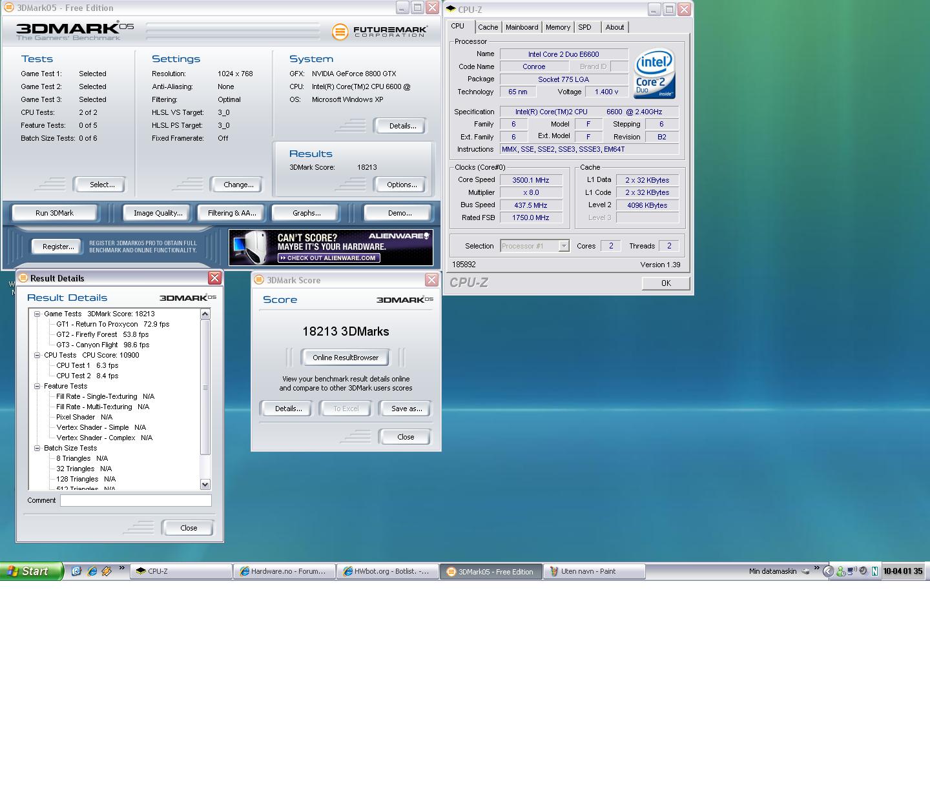Click the Register button

click(x=58, y=247)
